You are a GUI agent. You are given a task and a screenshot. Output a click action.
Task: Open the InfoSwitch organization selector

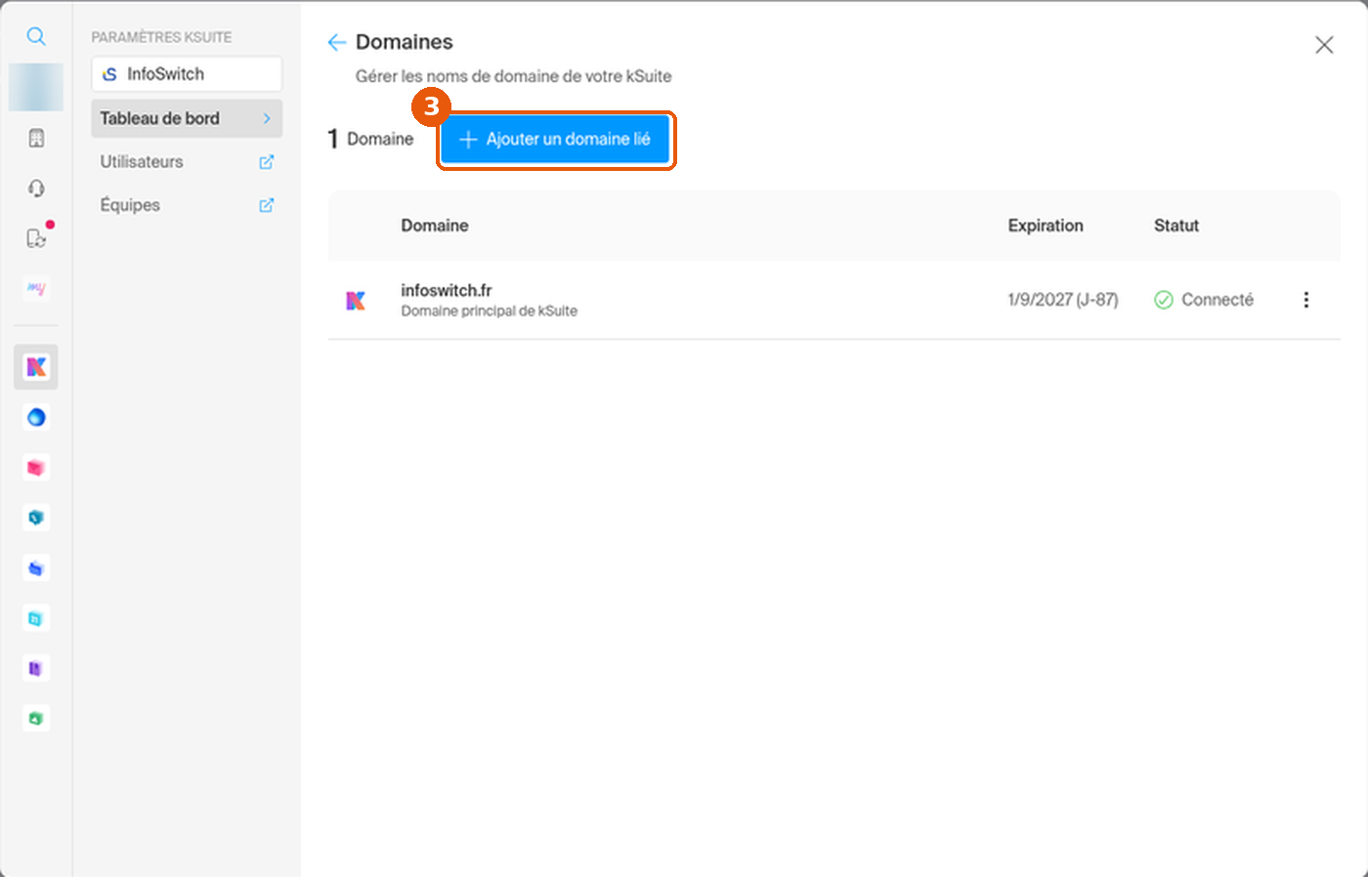187,74
